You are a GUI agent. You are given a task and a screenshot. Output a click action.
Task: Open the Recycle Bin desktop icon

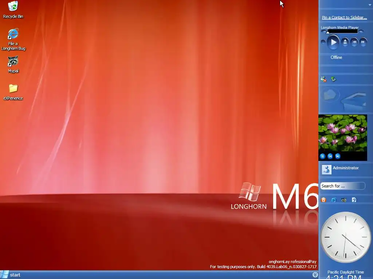[x=13, y=9]
